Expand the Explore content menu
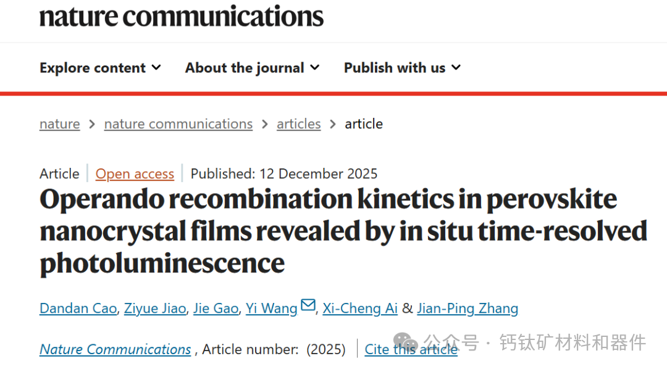 (100, 68)
